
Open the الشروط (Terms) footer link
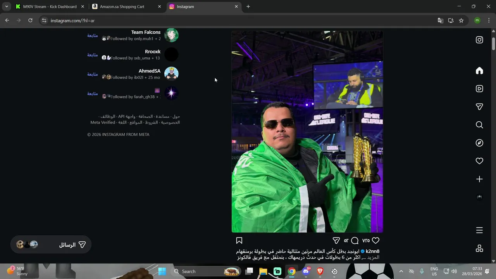point(152,122)
